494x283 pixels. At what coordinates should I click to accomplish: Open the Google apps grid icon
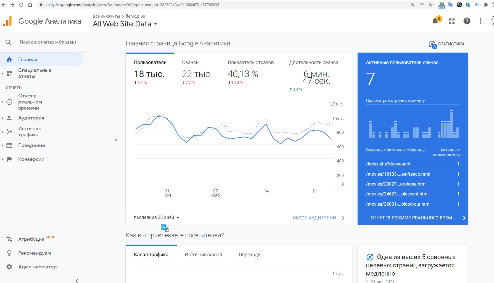[x=452, y=21]
